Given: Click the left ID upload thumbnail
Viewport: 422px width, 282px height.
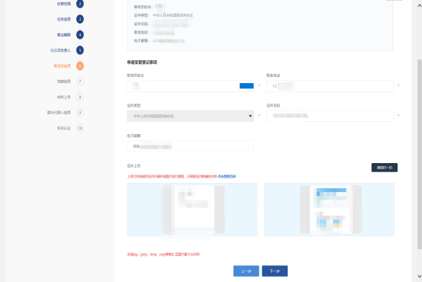Looking at the screenshot, I should tap(192, 210).
